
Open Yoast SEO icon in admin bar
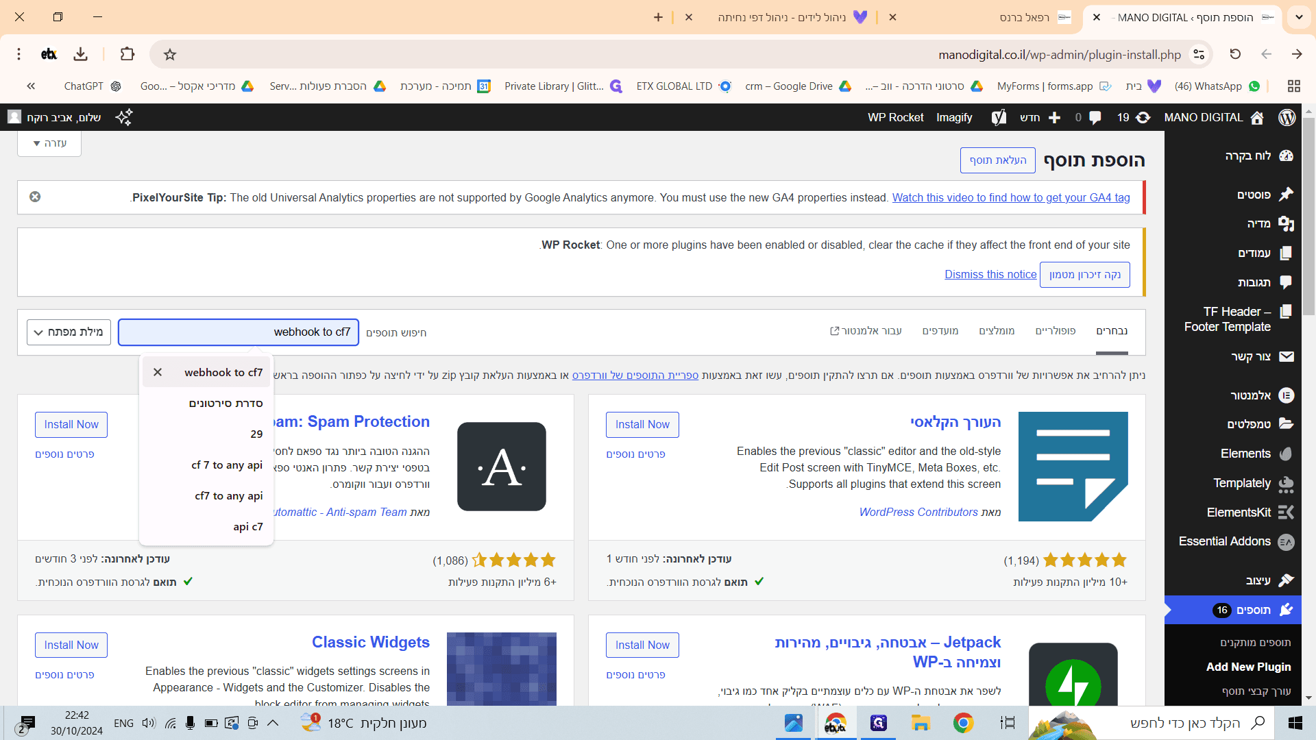pos(999,117)
